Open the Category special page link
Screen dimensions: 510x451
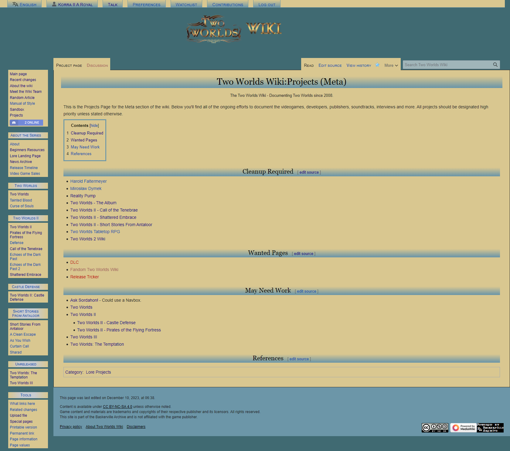(x=74, y=372)
